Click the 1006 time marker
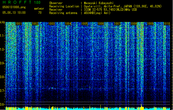This screenshot has height=110, width=173. [101, 24]
